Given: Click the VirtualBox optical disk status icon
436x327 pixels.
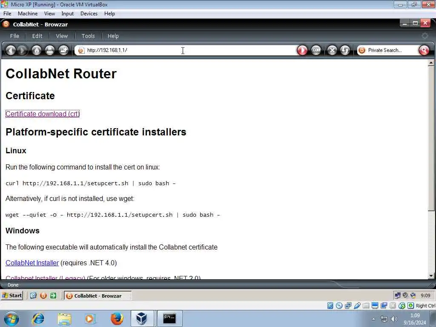Looking at the screenshot, I should pyautogui.click(x=339, y=306).
